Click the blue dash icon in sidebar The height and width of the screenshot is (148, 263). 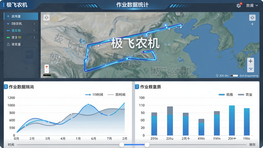pos(8,31)
